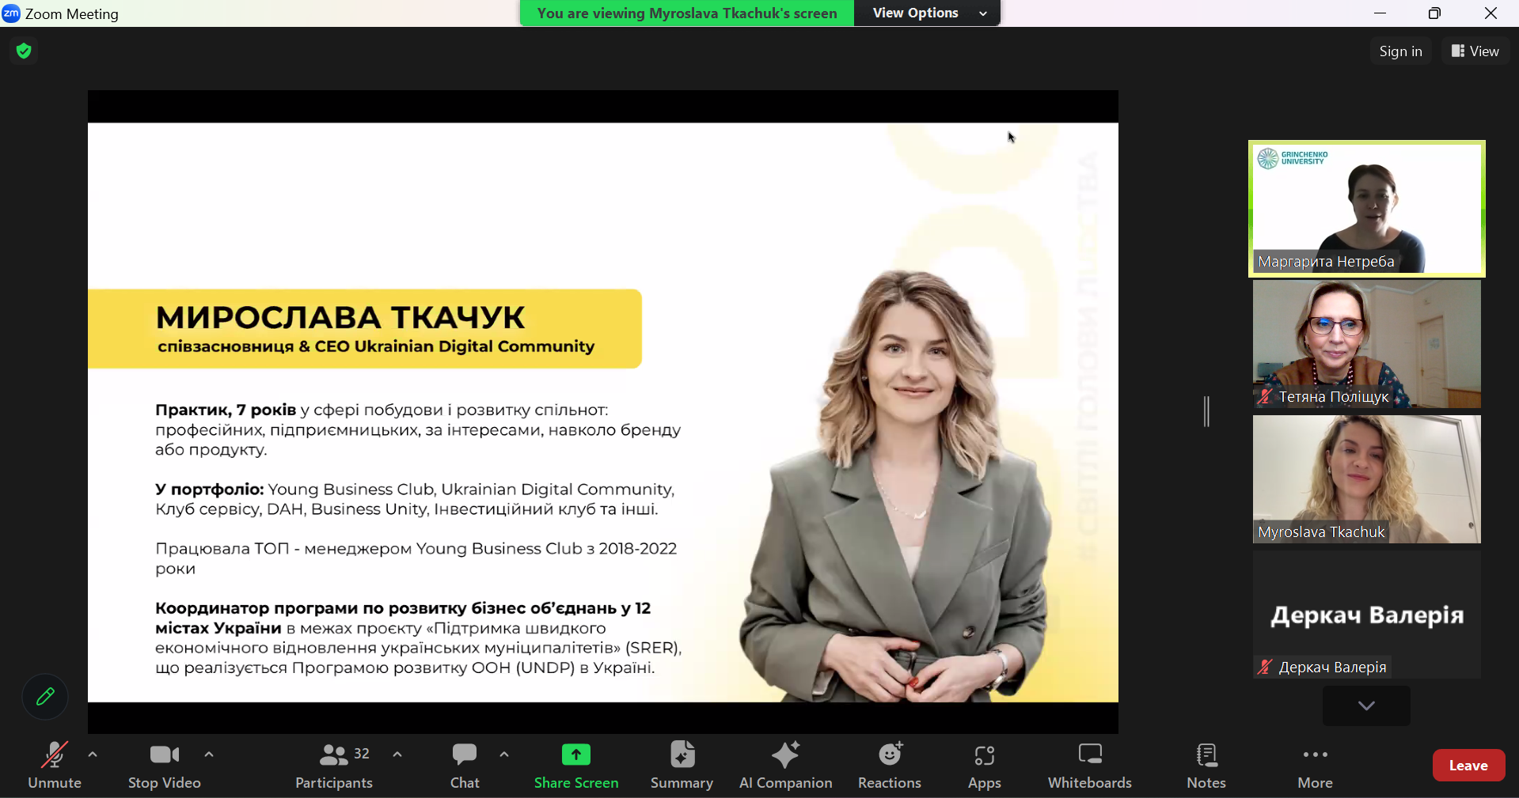The height and width of the screenshot is (798, 1519).
Task: Open the Apps panel
Action: (985, 766)
